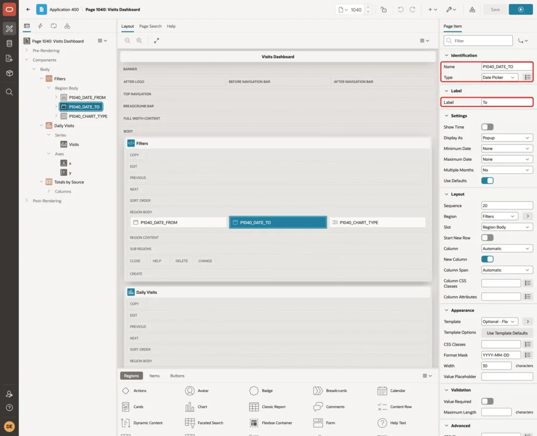Open Shared Components tab icon in tree panel

coord(67,26)
